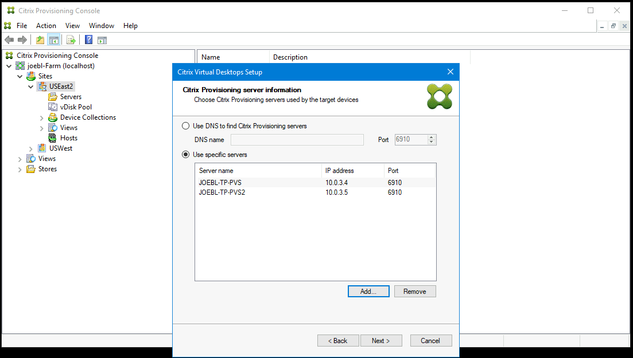This screenshot has width=633, height=358.
Task: Click the DNS name input field
Action: coord(297,140)
